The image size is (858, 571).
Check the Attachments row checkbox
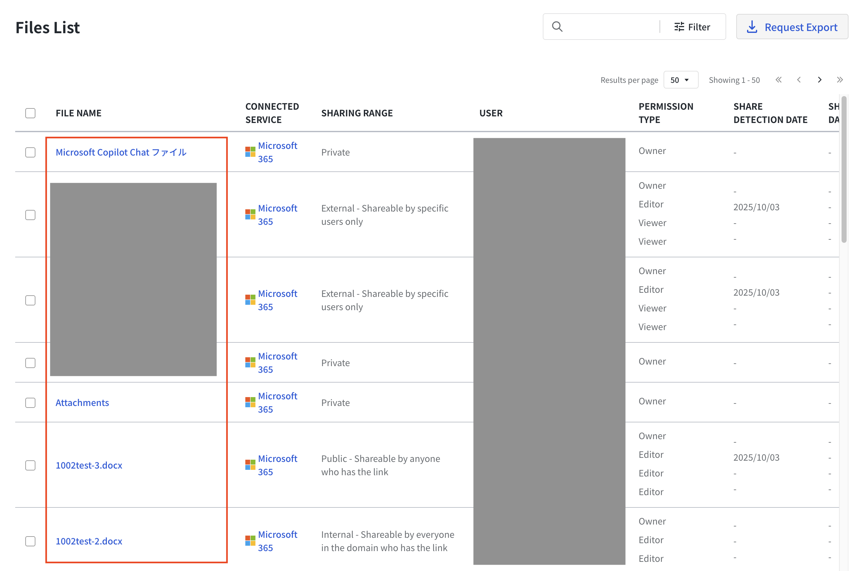[30, 402]
